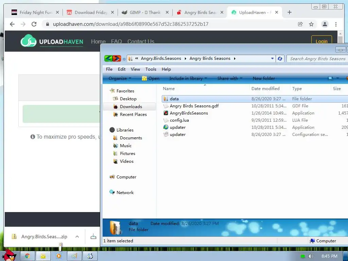
Task: Expand arrow after Angry Birds Seasons breadcrumb
Action: pos(234,58)
